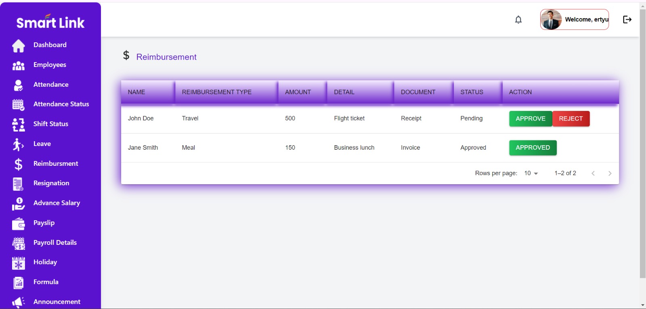
Task: Open the Resignation menu item
Action: [x=51, y=183]
